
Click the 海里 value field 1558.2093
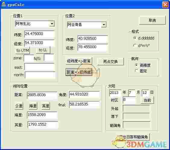pos(42,115)
